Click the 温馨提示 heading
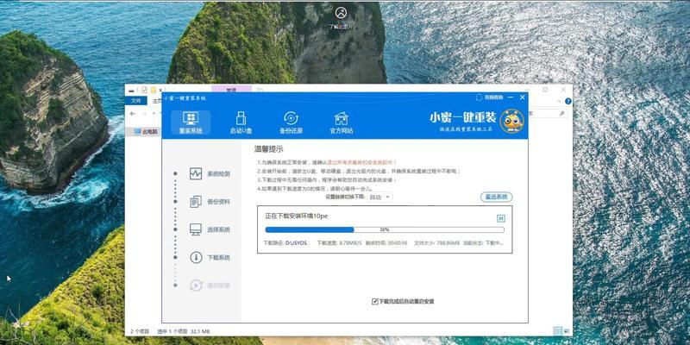Viewport: 690px width, 345px height. 268,149
